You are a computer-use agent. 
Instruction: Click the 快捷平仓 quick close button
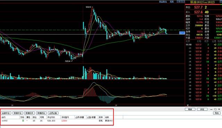[x=18, y=113]
